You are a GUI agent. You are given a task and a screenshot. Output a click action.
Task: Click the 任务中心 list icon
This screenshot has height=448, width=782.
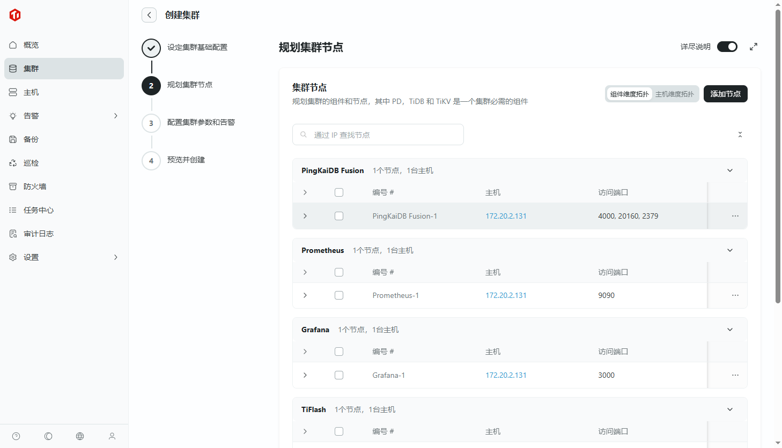click(13, 210)
